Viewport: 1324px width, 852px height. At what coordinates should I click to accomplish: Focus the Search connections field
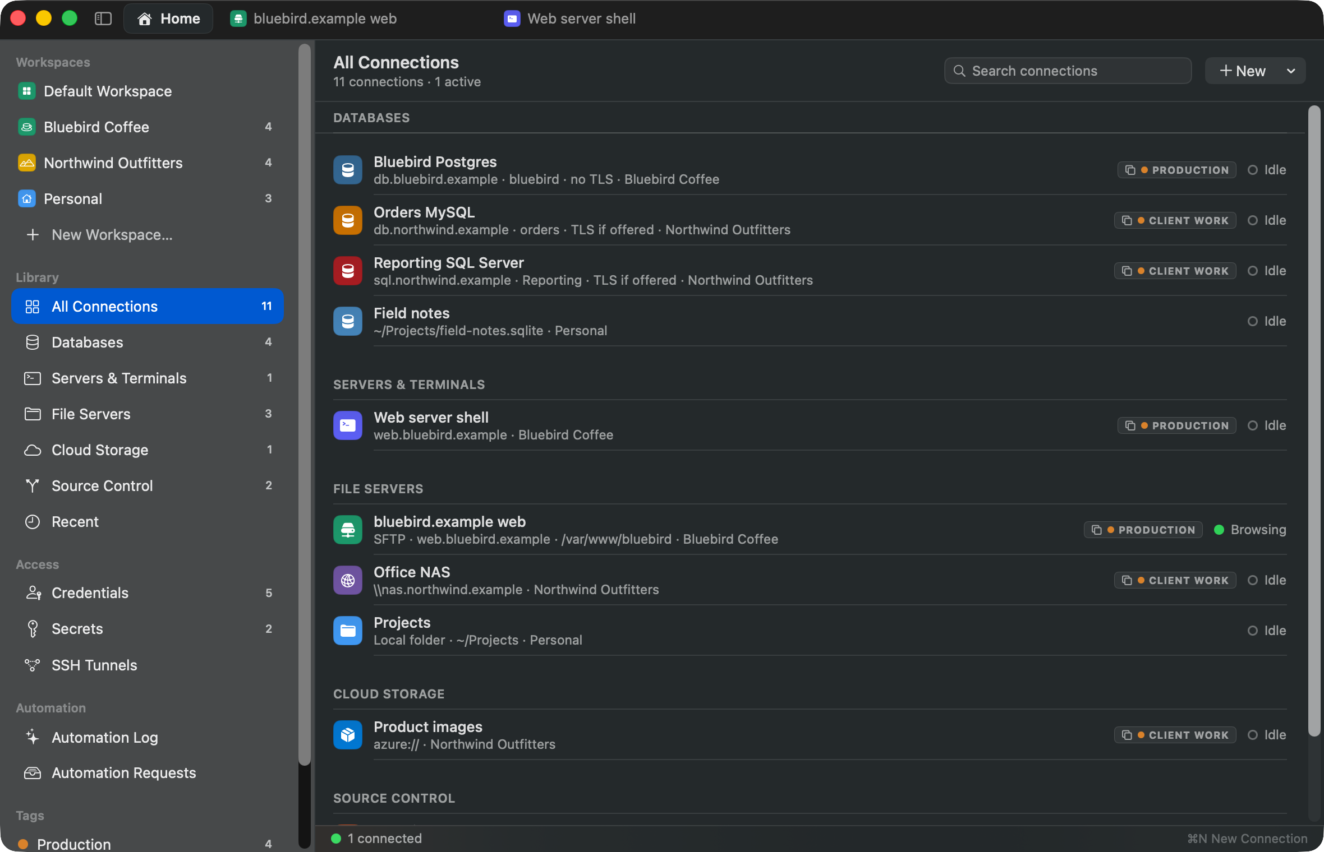pyautogui.click(x=1068, y=71)
